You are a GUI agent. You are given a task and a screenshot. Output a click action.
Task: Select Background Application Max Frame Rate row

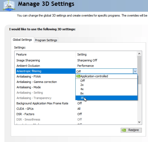pyautogui.click(x=76, y=103)
